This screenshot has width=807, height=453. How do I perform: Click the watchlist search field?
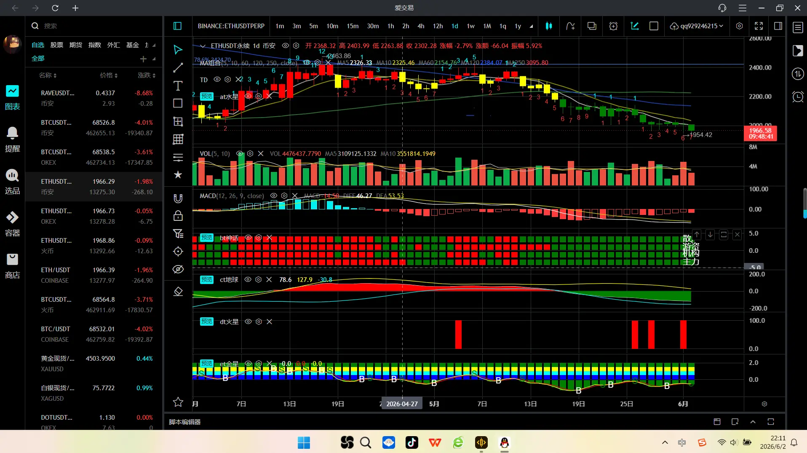[x=94, y=26]
